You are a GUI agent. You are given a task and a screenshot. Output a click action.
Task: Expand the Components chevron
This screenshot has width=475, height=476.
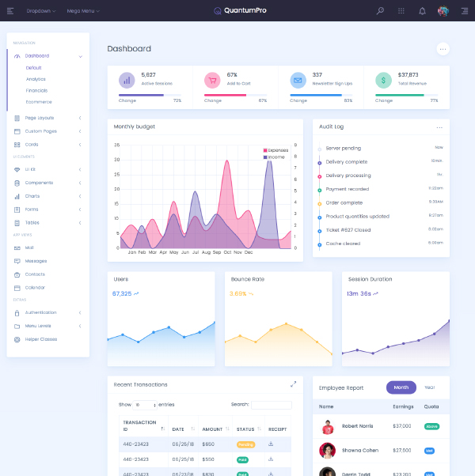click(80, 183)
